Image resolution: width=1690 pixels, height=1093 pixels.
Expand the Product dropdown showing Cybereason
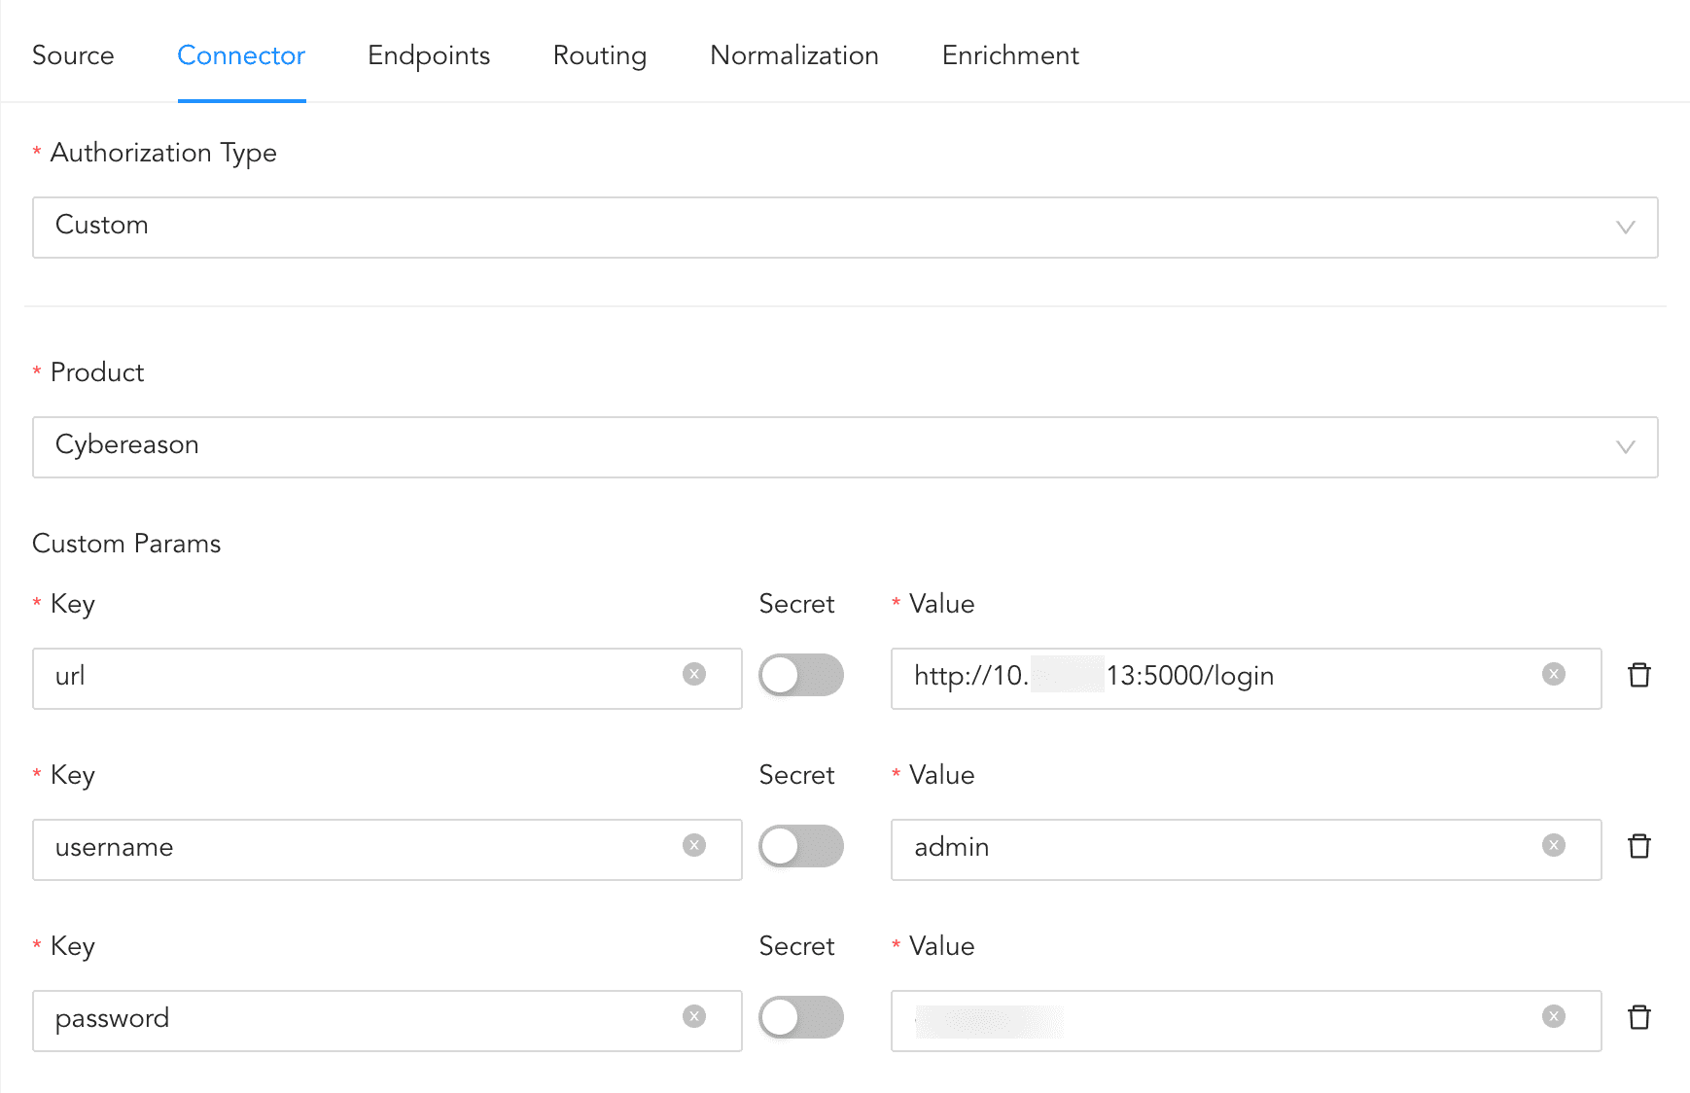pyautogui.click(x=844, y=447)
